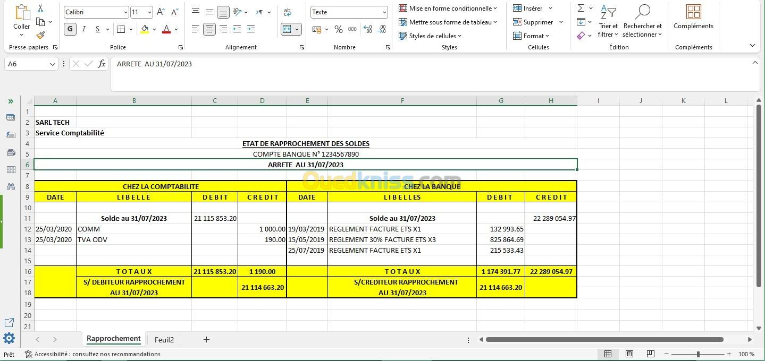
Task: Open the Texte number format dropdown
Action: pos(384,12)
